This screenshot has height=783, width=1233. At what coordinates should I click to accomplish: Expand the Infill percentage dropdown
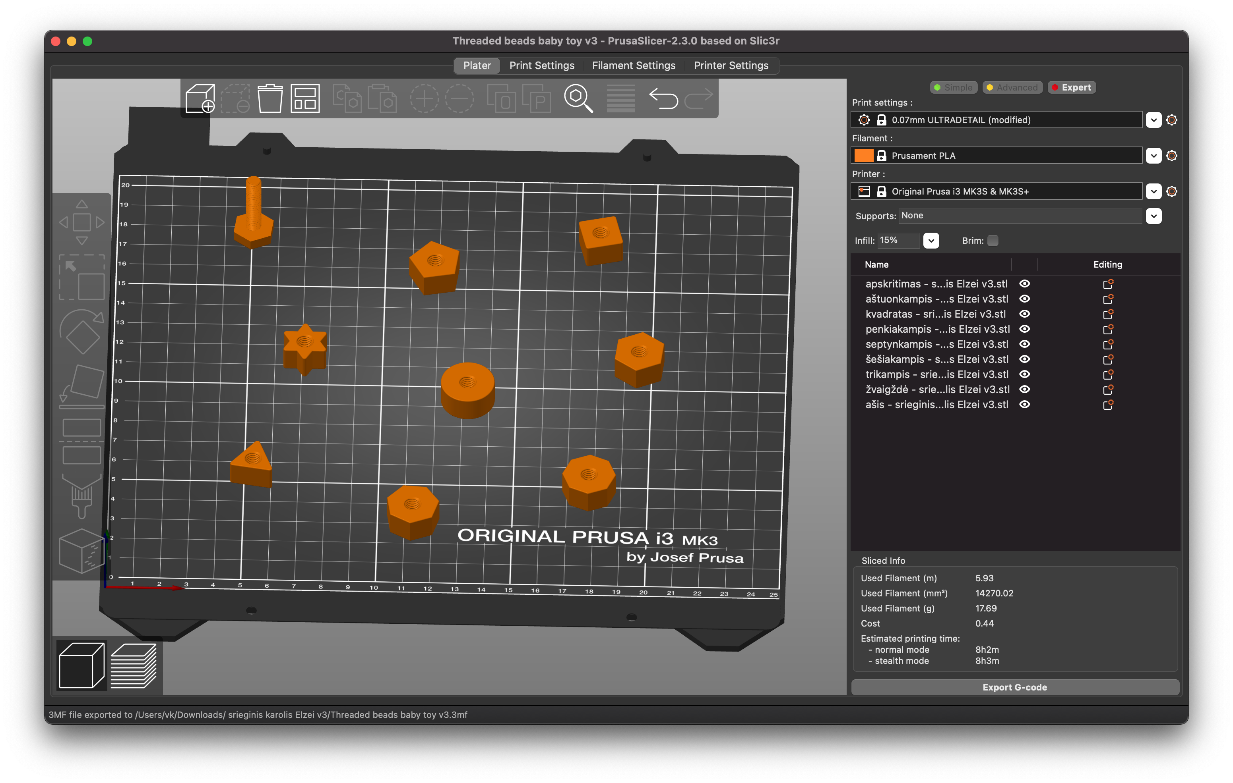[931, 241]
